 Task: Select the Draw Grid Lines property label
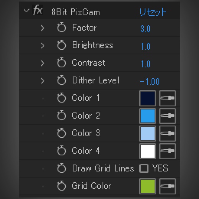pyautogui.click(x=103, y=168)
